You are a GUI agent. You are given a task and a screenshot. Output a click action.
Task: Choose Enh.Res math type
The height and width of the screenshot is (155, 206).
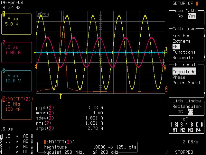pos(182,36)
